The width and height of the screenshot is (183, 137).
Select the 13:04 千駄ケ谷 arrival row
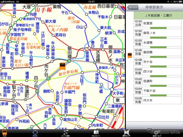click(158, 91)
